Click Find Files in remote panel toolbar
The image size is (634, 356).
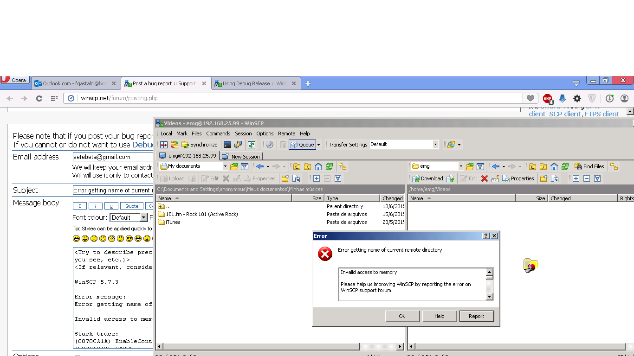589,166
